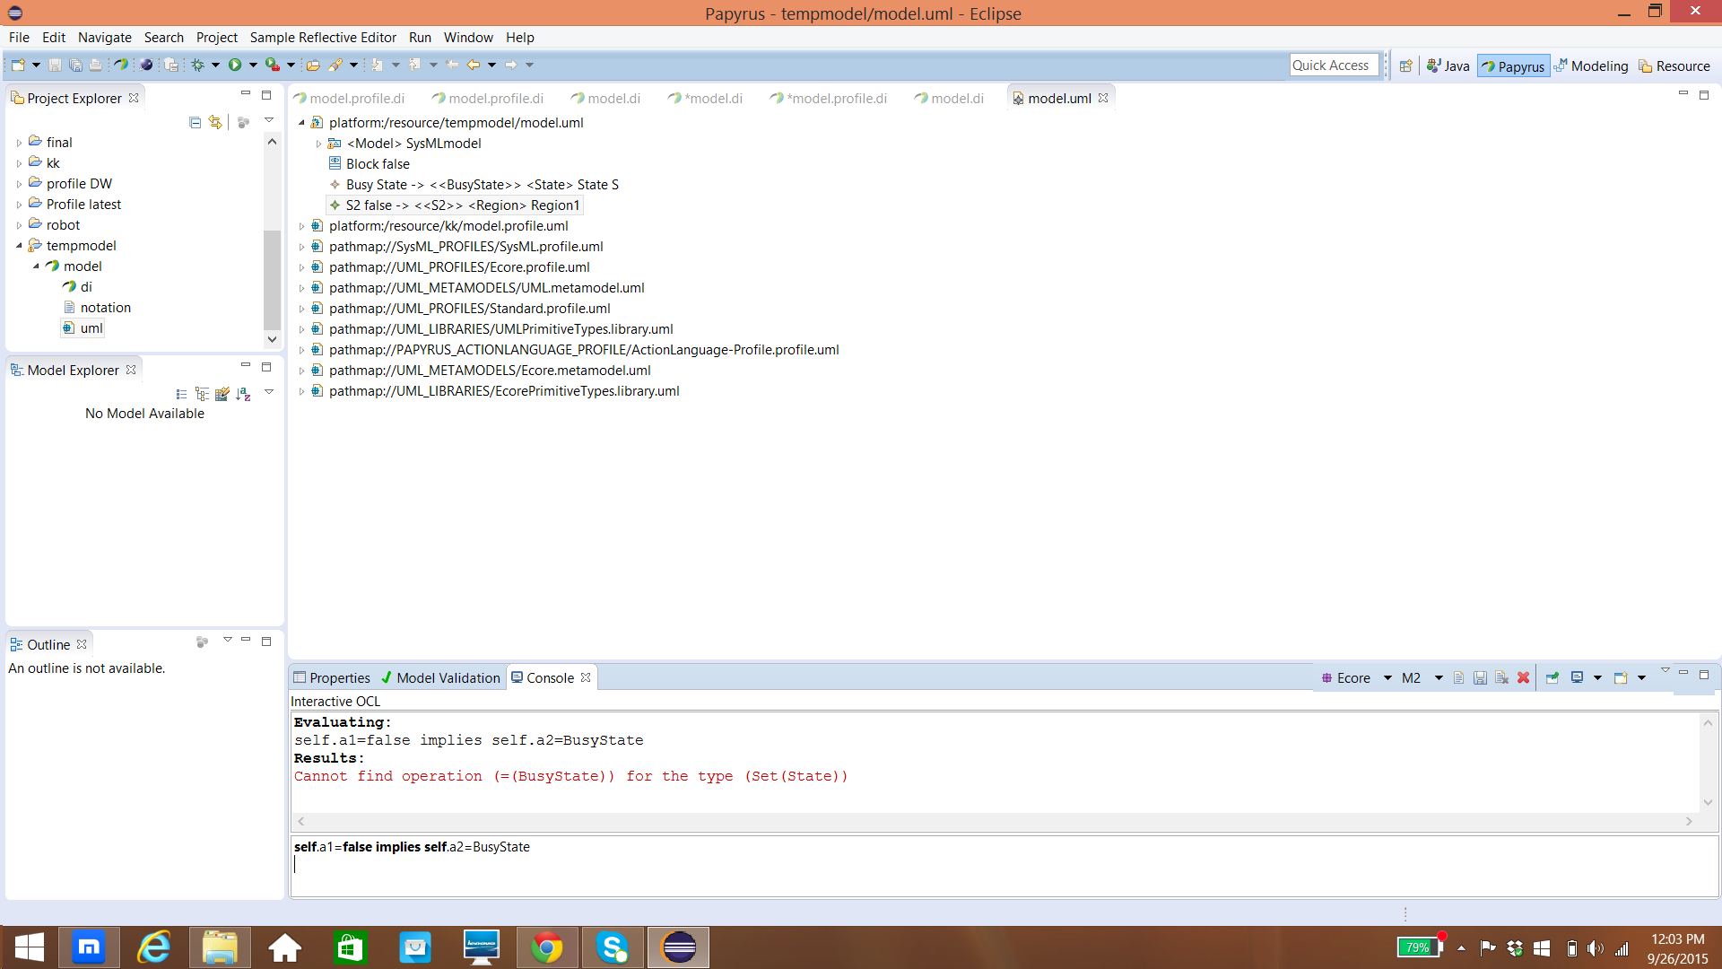
Task: Open the Model Explorer view menu triangle
Action: click(269, 392)
